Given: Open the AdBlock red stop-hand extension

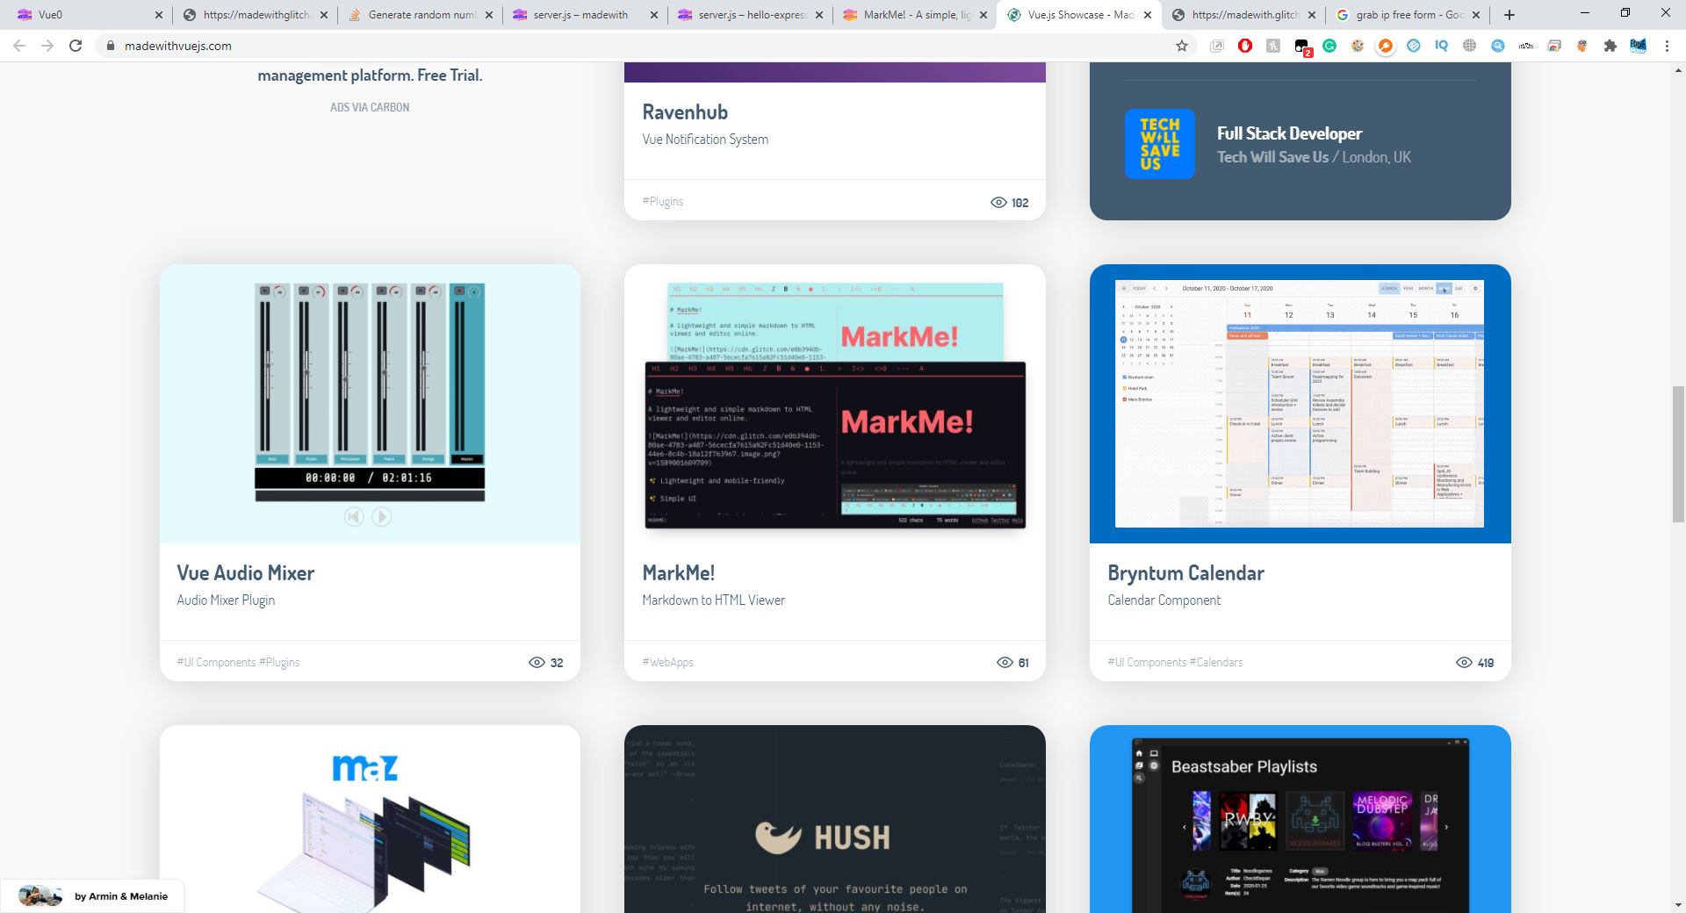Looking at the screenshot, I should point(1245,46).
